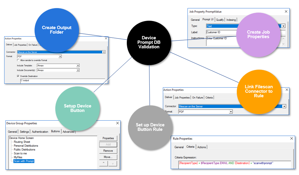
Task: Open General tab in Rule Properties
Action: 179,147
